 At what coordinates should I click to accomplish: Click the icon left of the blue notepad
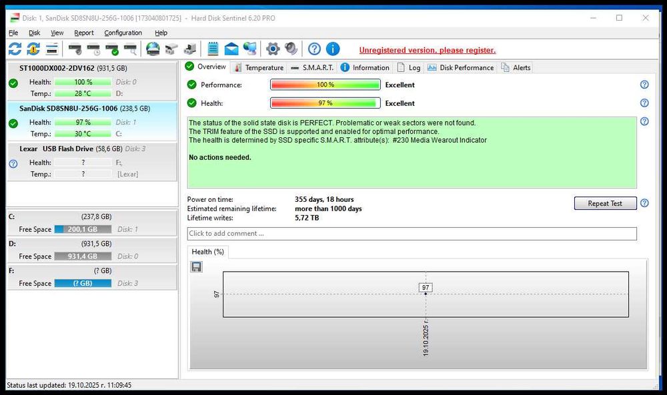(189, 49)
